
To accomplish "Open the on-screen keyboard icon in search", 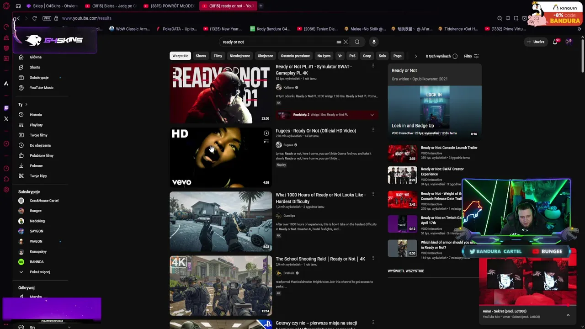I will point(339,42).
